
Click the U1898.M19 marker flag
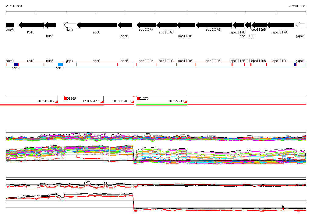[133, 102]
